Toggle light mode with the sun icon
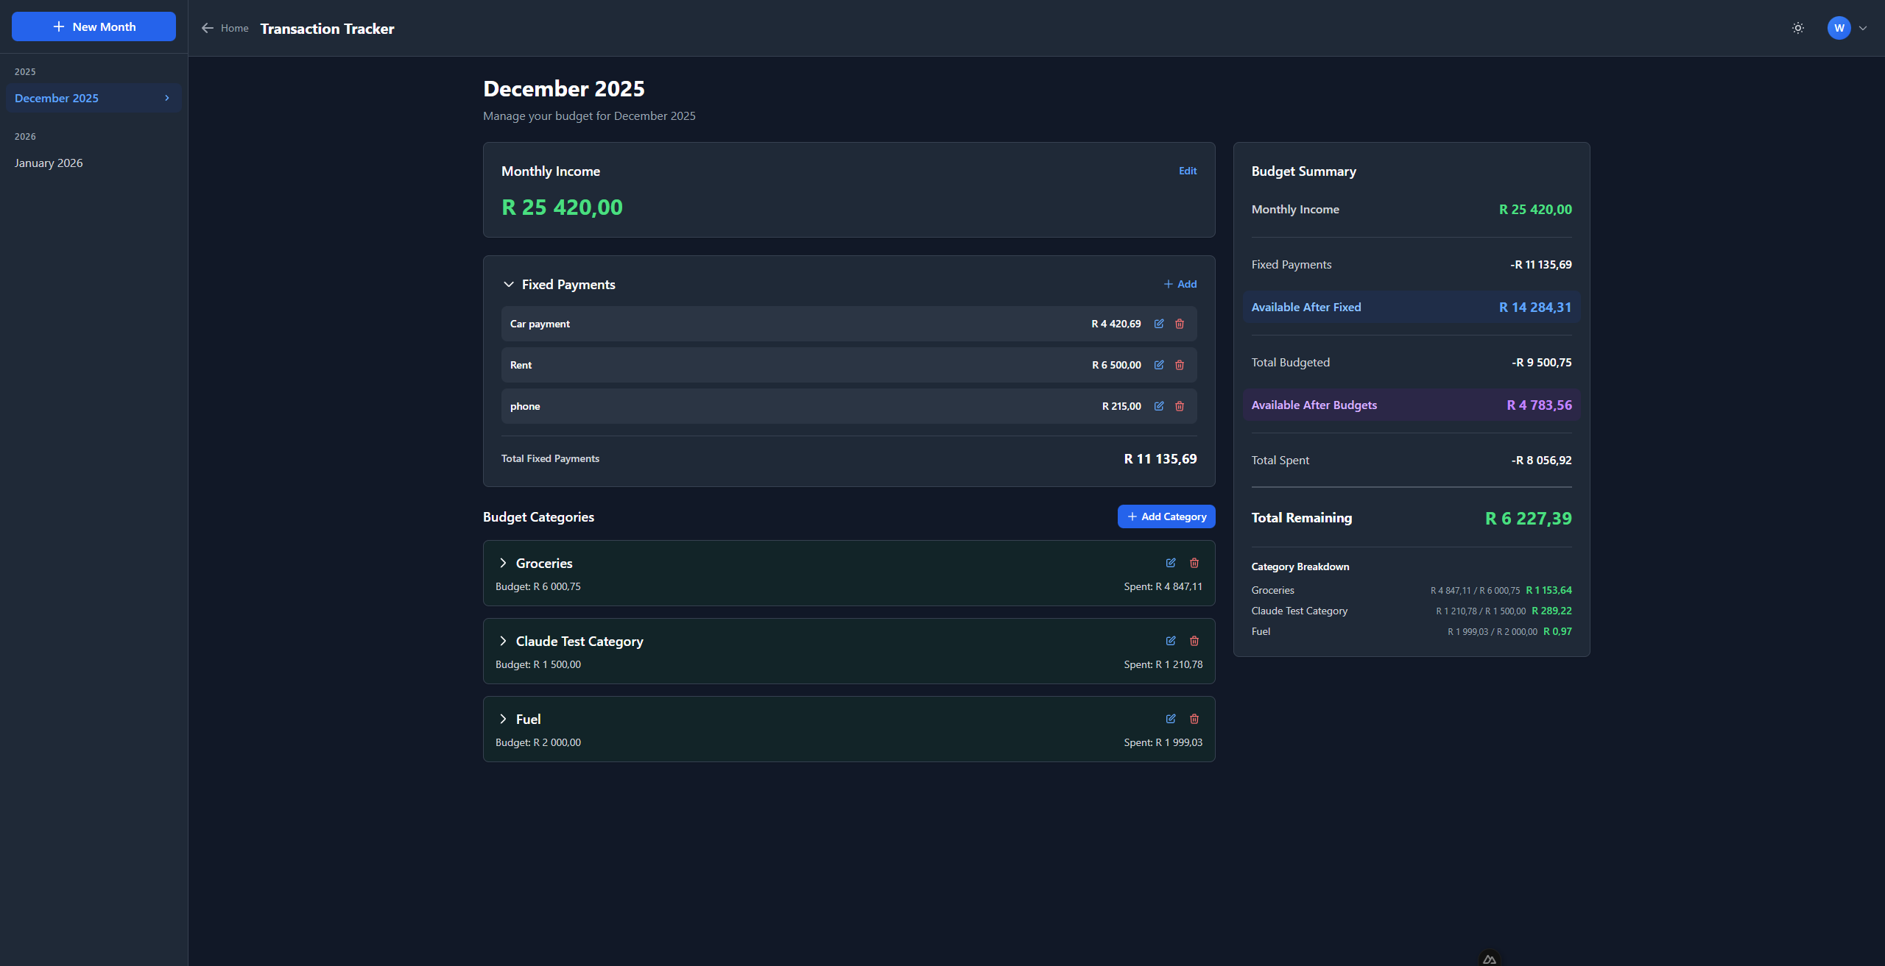1885x966 pixels. pos(1797,28)
